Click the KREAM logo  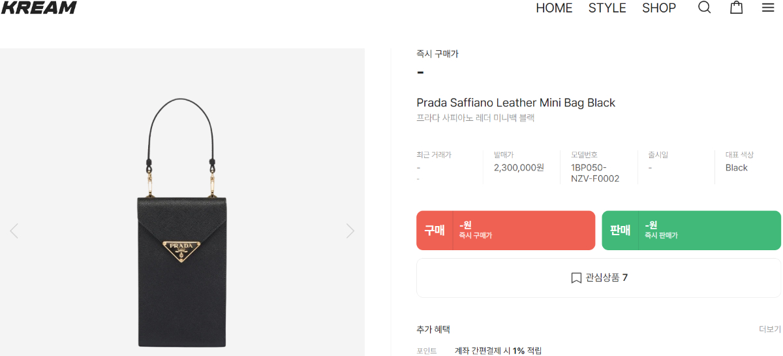(38, 8)
